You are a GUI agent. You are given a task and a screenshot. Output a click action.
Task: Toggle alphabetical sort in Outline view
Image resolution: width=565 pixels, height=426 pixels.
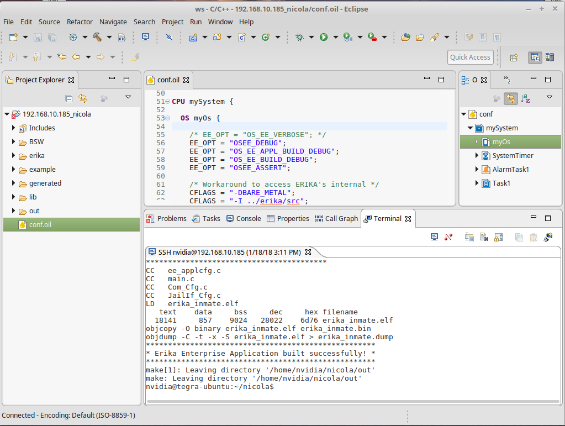(x=525, y=98)
